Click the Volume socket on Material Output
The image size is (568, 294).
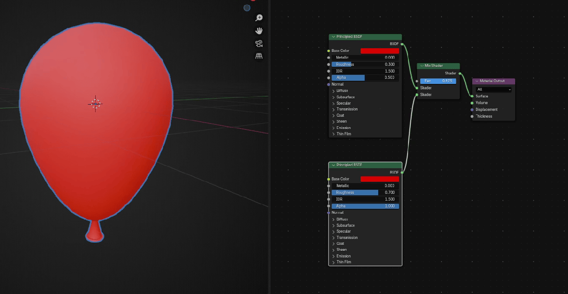(x=472, y=103)
